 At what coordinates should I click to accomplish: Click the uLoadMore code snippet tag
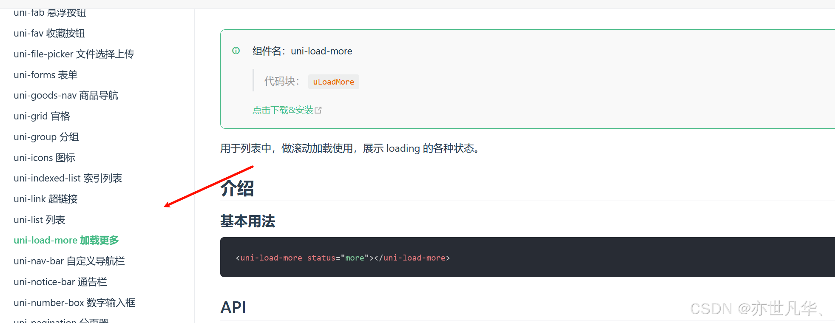click(333, 82)
